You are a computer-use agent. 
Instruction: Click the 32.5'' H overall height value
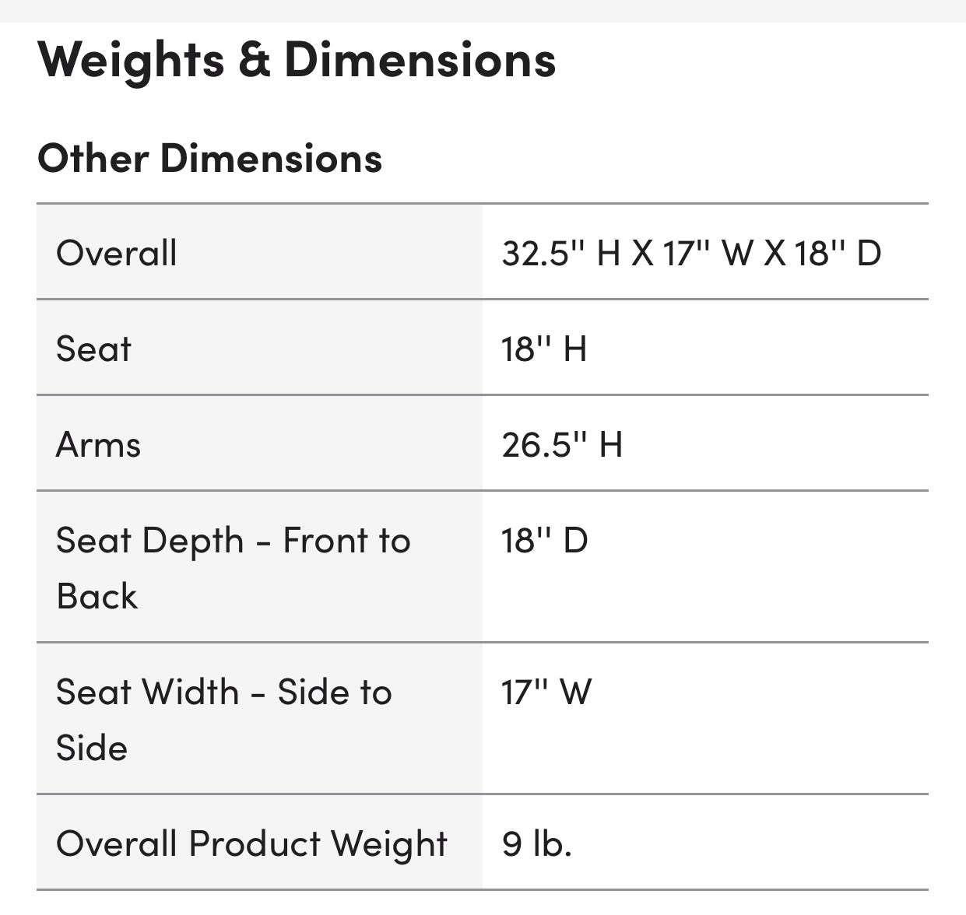pyautogui.click(x=560, y=254)
